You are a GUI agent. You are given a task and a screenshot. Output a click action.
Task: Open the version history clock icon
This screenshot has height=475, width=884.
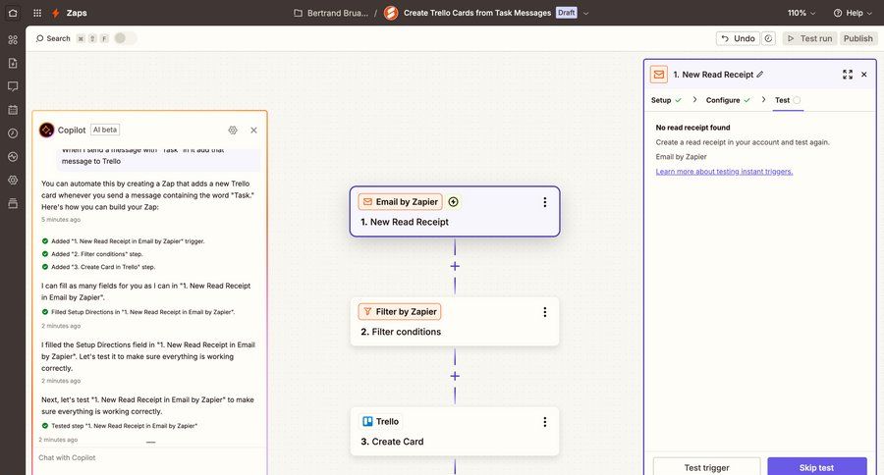(768, 38)
